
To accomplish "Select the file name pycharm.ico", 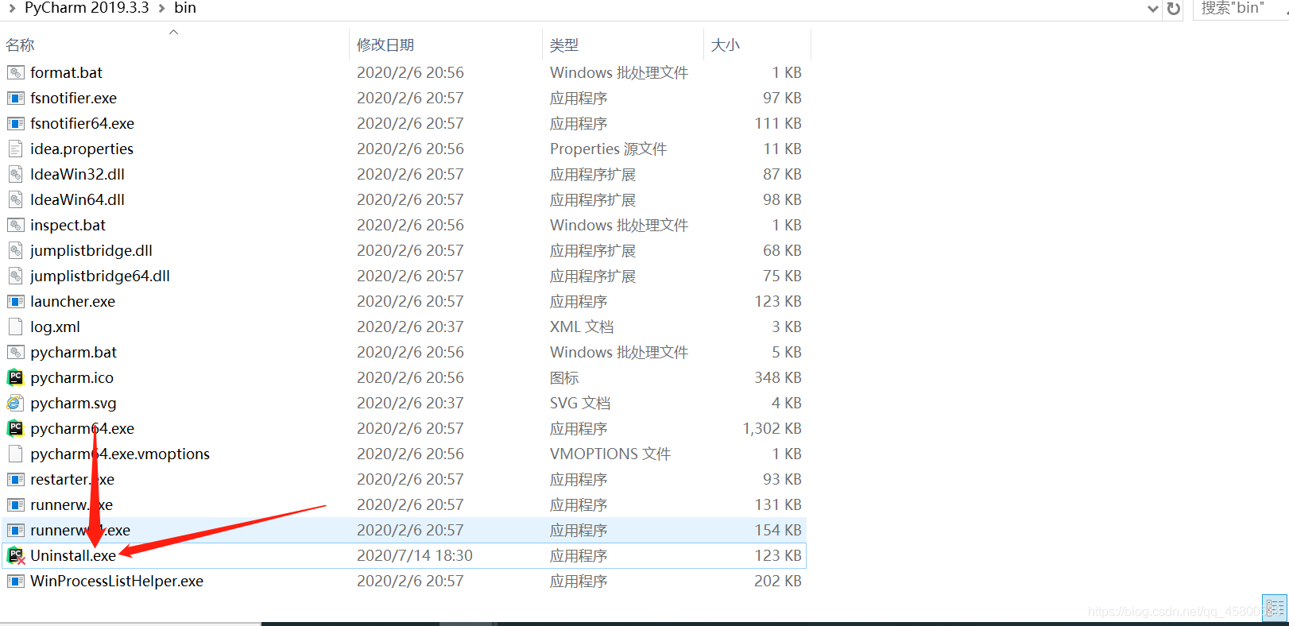I will [x=72, y=377].
